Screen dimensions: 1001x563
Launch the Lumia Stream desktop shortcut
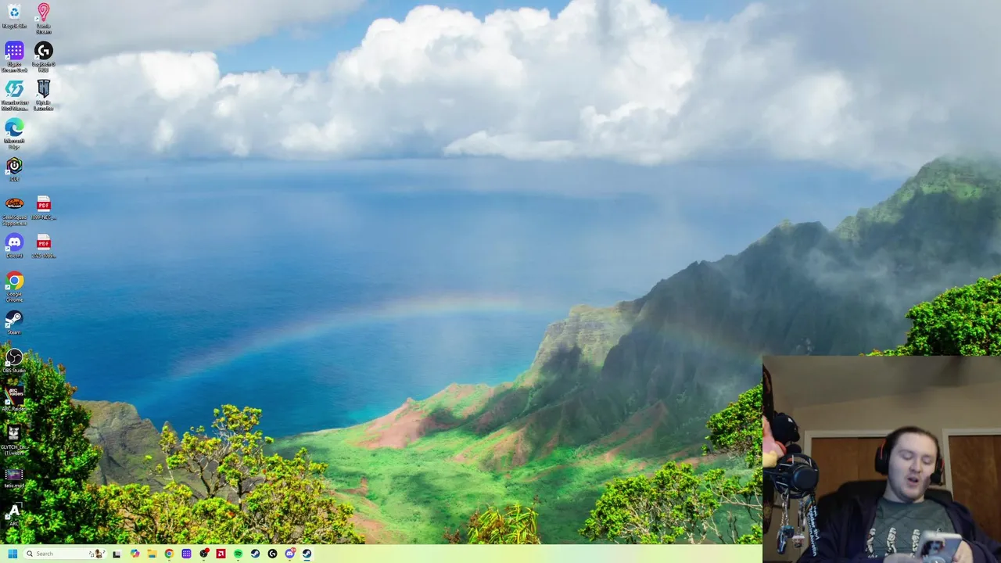click(x=43, y=18)
